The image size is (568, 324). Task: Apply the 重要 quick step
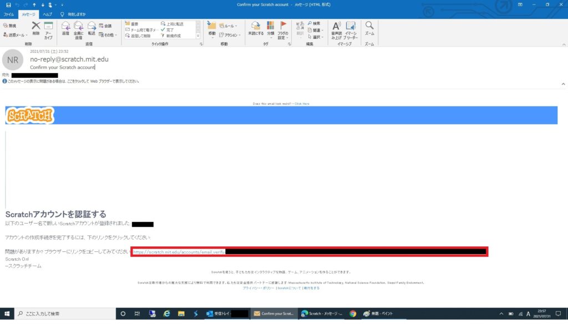[x=132, y=23]
